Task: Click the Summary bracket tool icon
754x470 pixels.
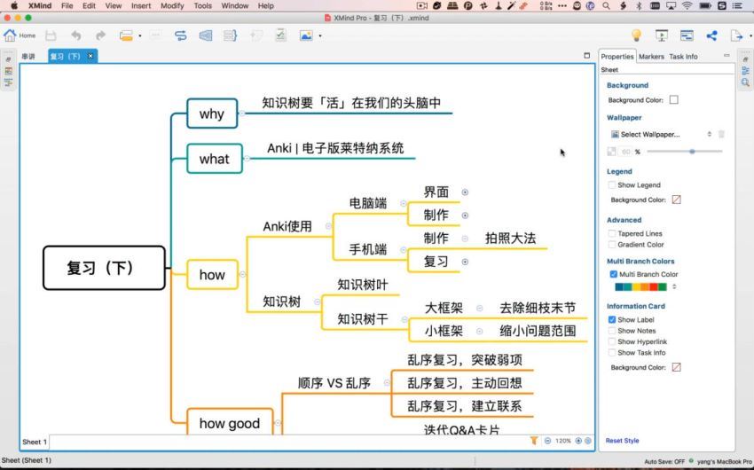Action: (x=230, y=35)
